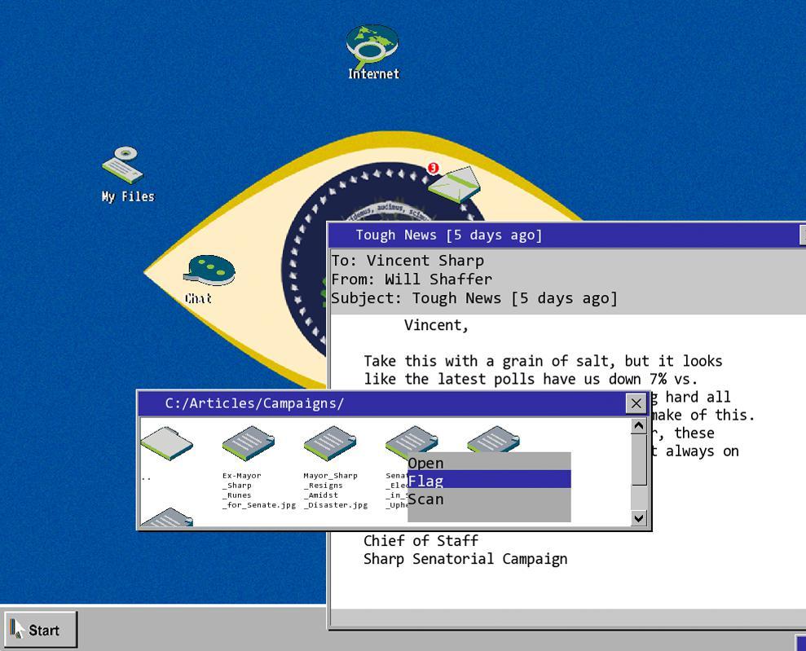Click the "Tough News [5 days ago]" title bar
The image size is (806, 651).
[566, 235]
